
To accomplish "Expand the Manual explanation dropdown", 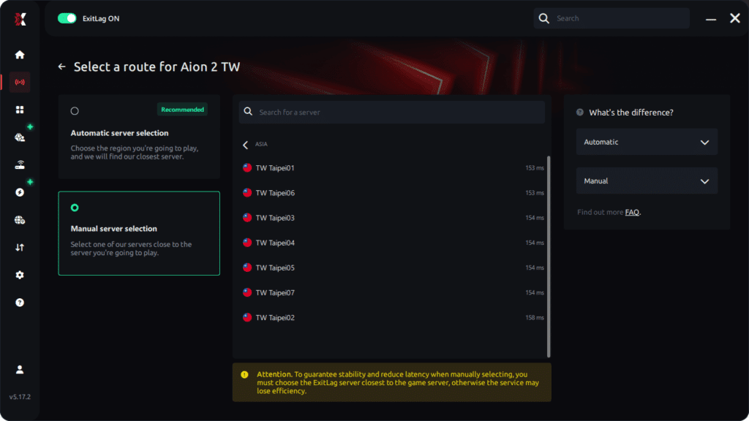I will [647, 181].
